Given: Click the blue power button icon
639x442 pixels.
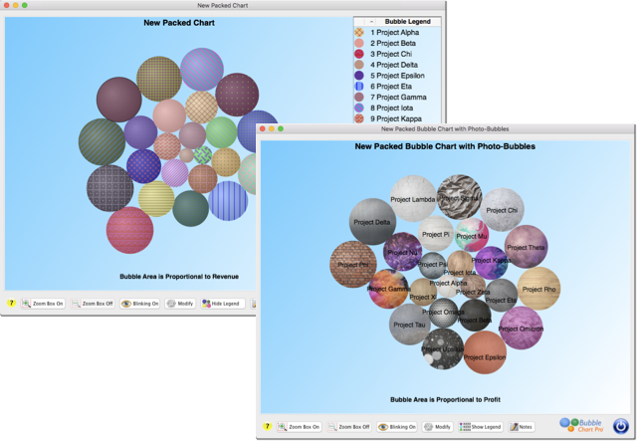Looking at the screenshot, I should point(620,426).
